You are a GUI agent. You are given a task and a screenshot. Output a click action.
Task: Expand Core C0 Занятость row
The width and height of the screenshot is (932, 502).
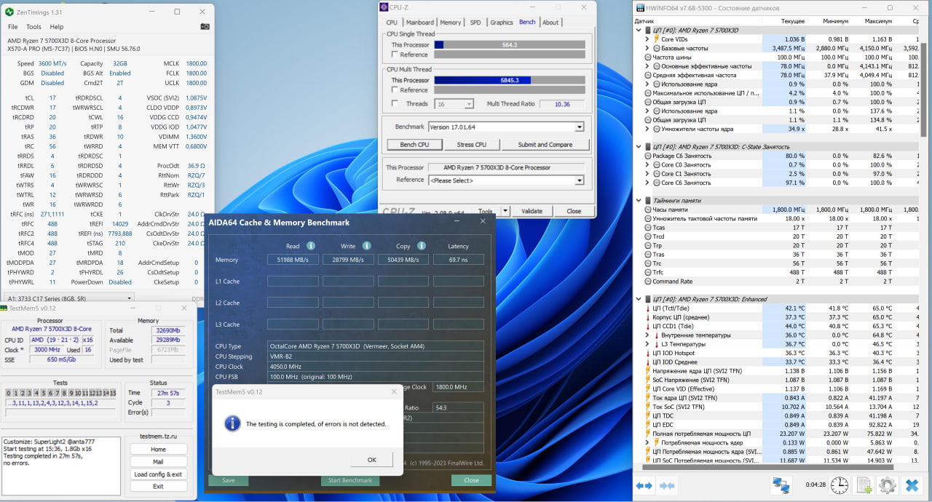click(x=647, y=165)
